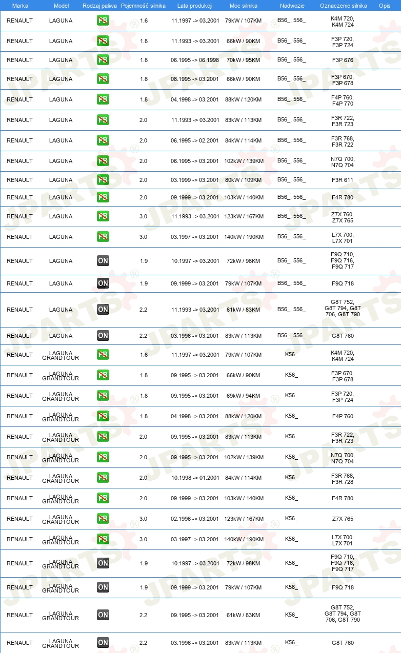Screen dimensions: 401x653
Task: Click the PB icon in the Laguna 06.1995 -> 02.2001 row
Action: 103,140
